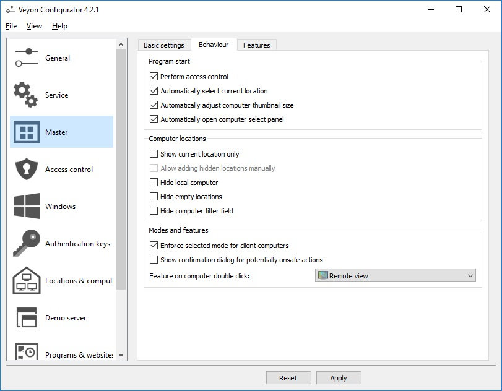
Task: Select the Behaviour tab
Action: pyautogui.click(x=214, y=45)
